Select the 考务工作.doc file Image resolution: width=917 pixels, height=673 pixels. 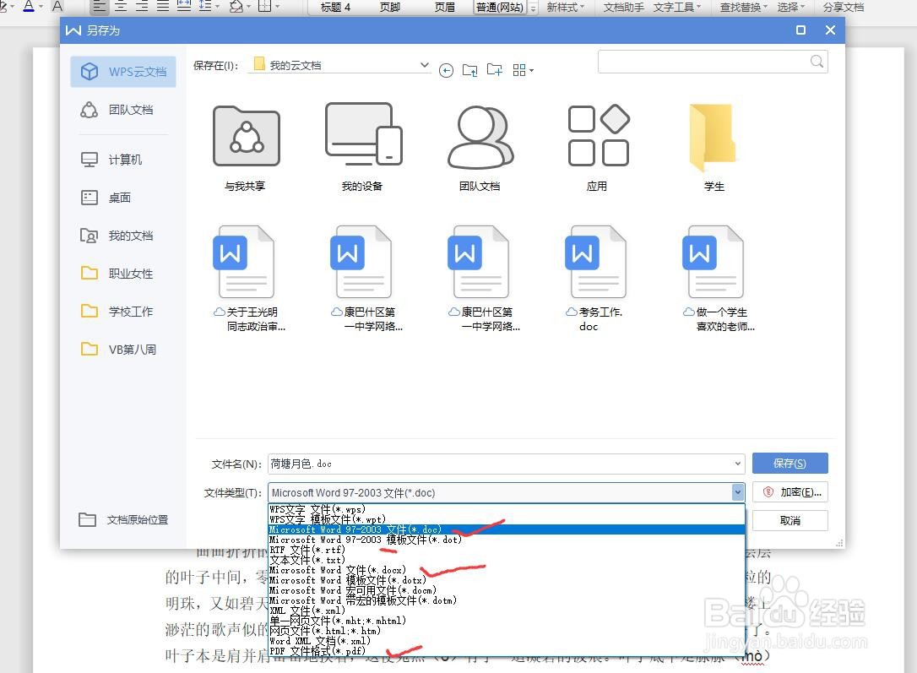click(596, 280)
